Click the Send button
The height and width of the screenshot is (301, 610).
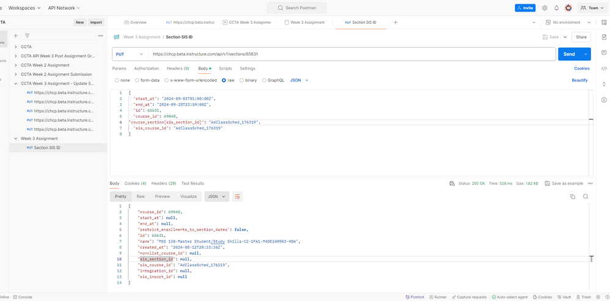(568, 54)
